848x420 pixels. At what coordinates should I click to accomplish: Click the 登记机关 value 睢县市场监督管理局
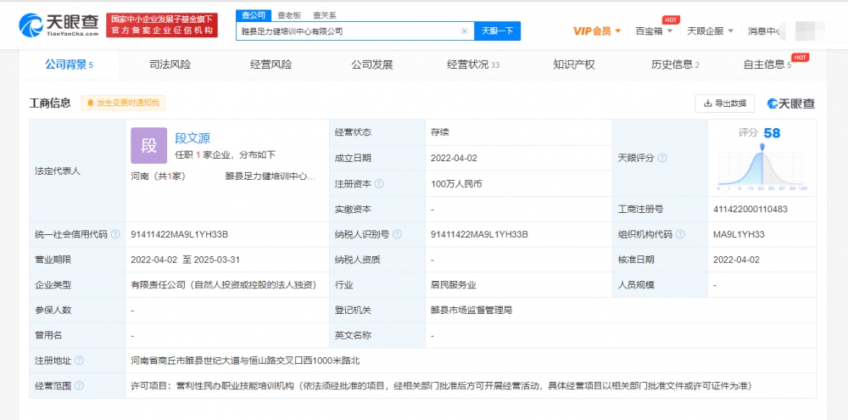471,311
